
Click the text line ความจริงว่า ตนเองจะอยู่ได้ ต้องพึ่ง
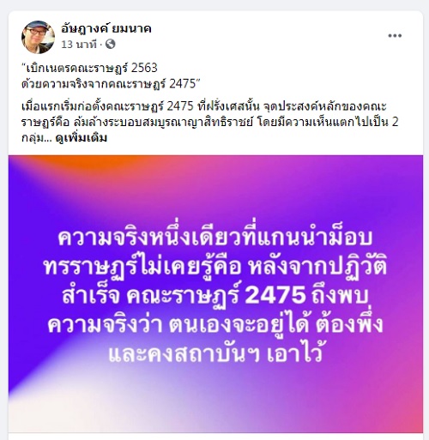[215, 325]
